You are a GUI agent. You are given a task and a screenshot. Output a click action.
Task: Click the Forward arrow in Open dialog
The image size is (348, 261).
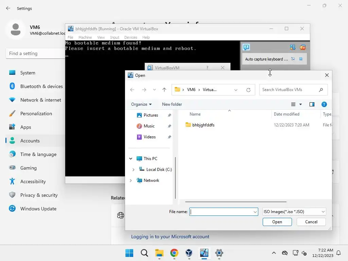pos(144,90)
